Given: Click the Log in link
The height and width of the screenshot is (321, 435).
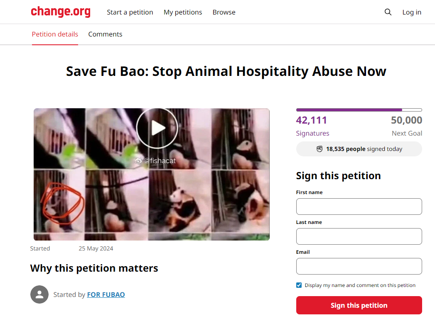Looking at the screenshot, I should [x=412, y=12].
